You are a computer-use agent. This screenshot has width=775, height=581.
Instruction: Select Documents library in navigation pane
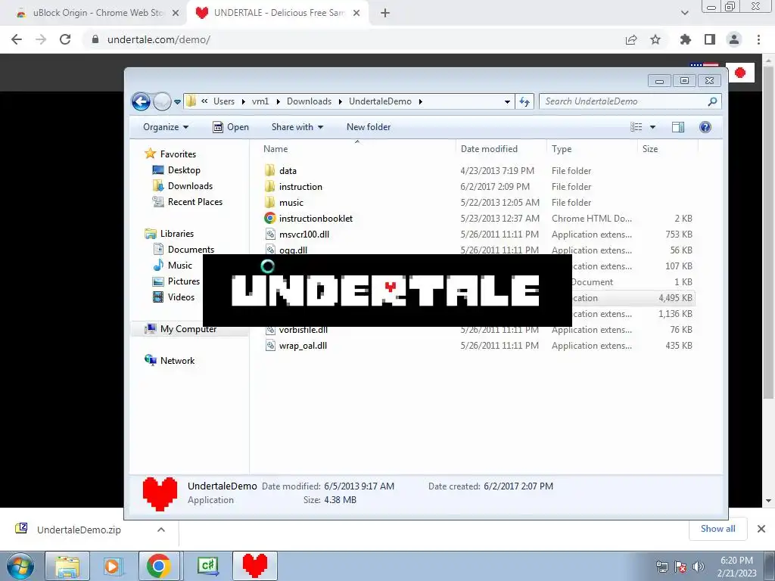click(184, 250)
